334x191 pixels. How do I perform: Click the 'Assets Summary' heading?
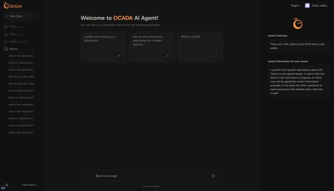pyautogui.click(x=277, y=36)
